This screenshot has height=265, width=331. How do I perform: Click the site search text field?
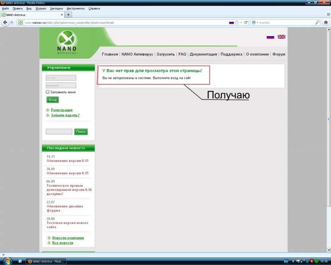click(x=59, y=132)
